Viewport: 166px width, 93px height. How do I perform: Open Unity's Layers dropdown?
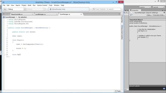(145, 7)
